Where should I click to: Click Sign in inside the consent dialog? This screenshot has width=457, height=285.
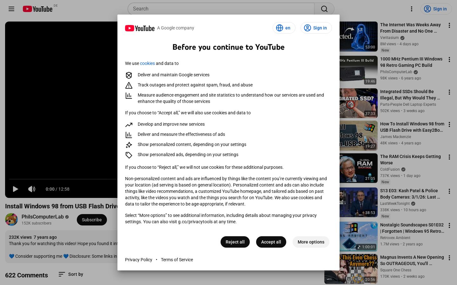316,28
